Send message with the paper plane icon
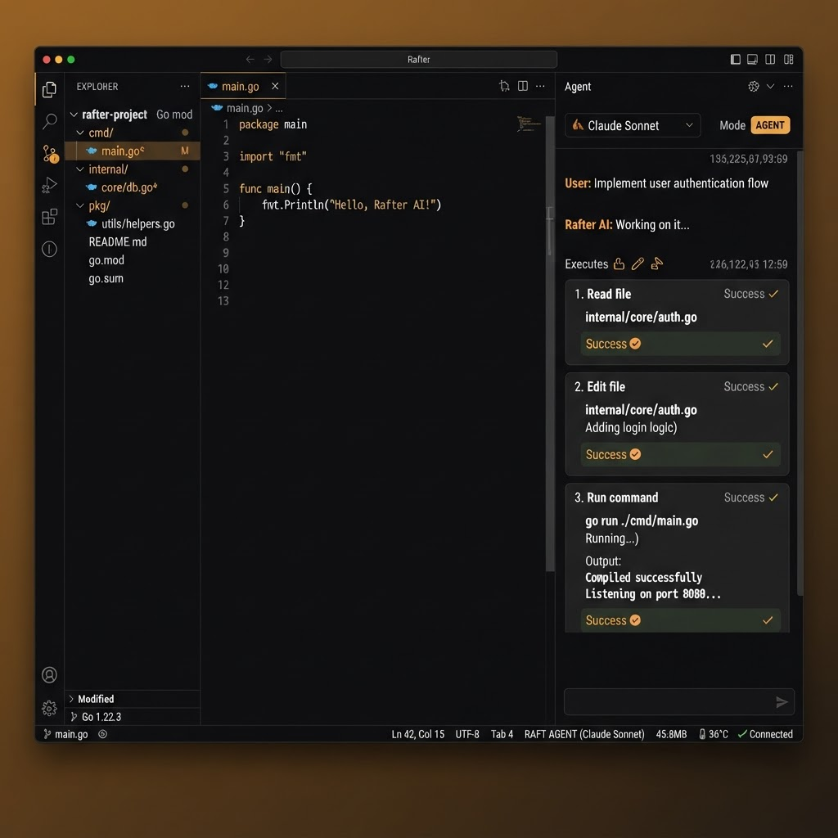The height and width of the screenshot is (838, 838). tap(782, 701)
